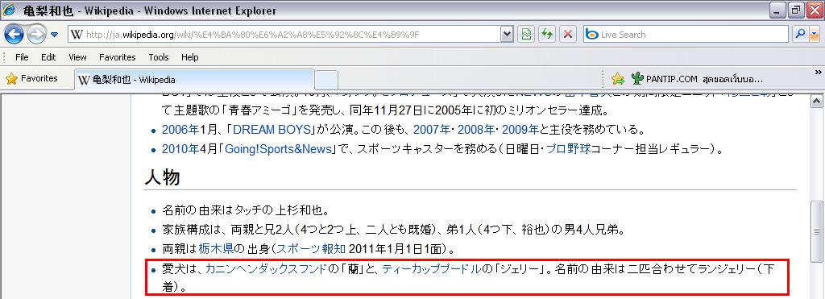Image resolution: width=825 pixels, height=299 pixels.
Task: Select the 亀梨和也 - Wikipedia tab
Action: click(195, 80)
